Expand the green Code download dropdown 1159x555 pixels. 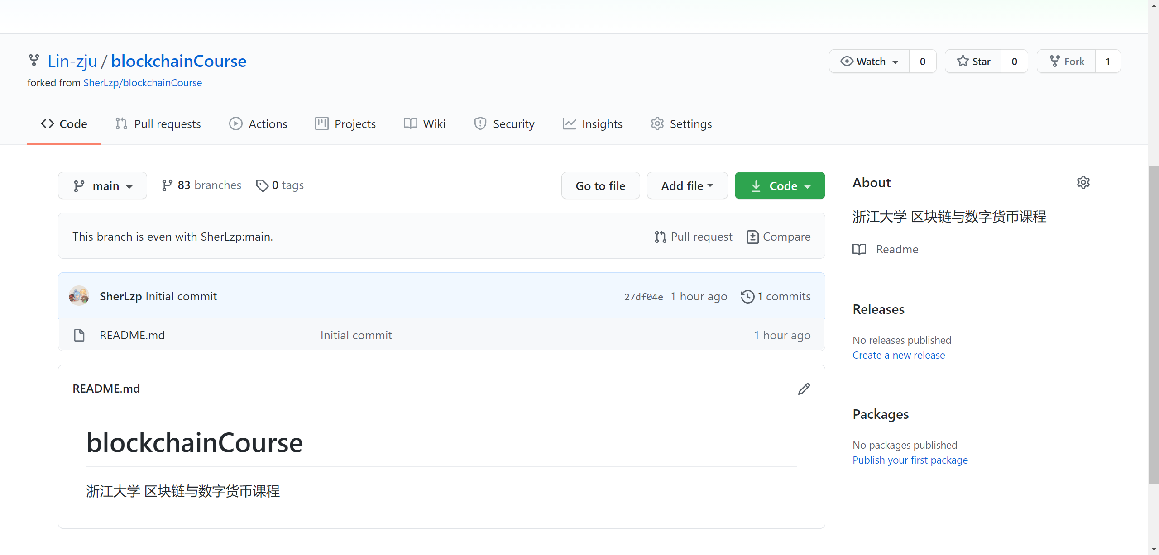coord(780,186)
